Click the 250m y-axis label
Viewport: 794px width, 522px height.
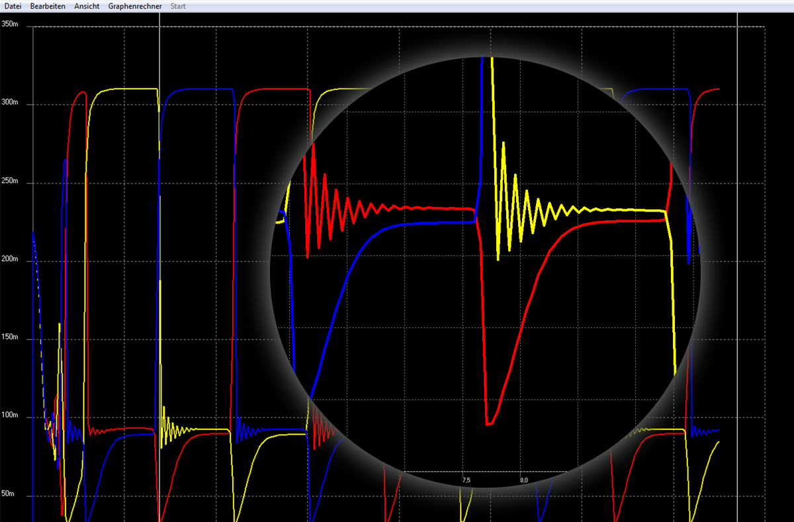click(10, 181)
